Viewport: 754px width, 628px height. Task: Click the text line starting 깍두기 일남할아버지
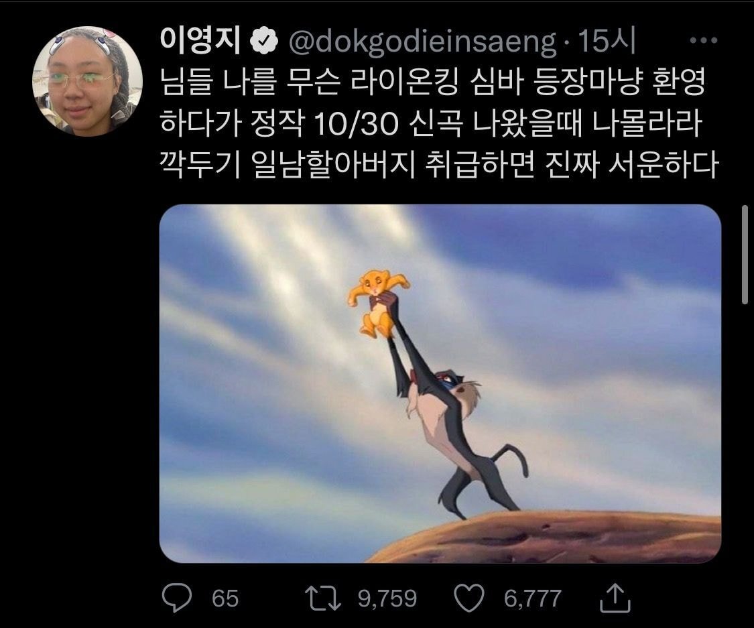point(439,165)
